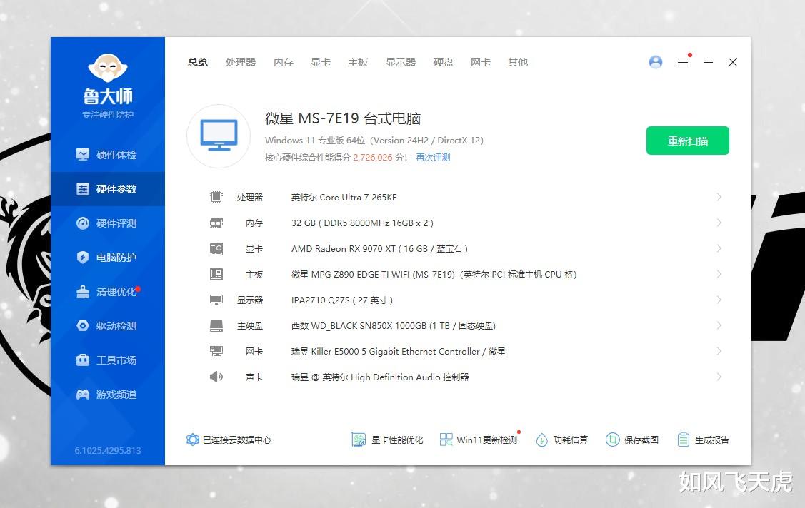Switch to the 其他 tab
Screen dimensions: 805x508
tap(517, 62)
